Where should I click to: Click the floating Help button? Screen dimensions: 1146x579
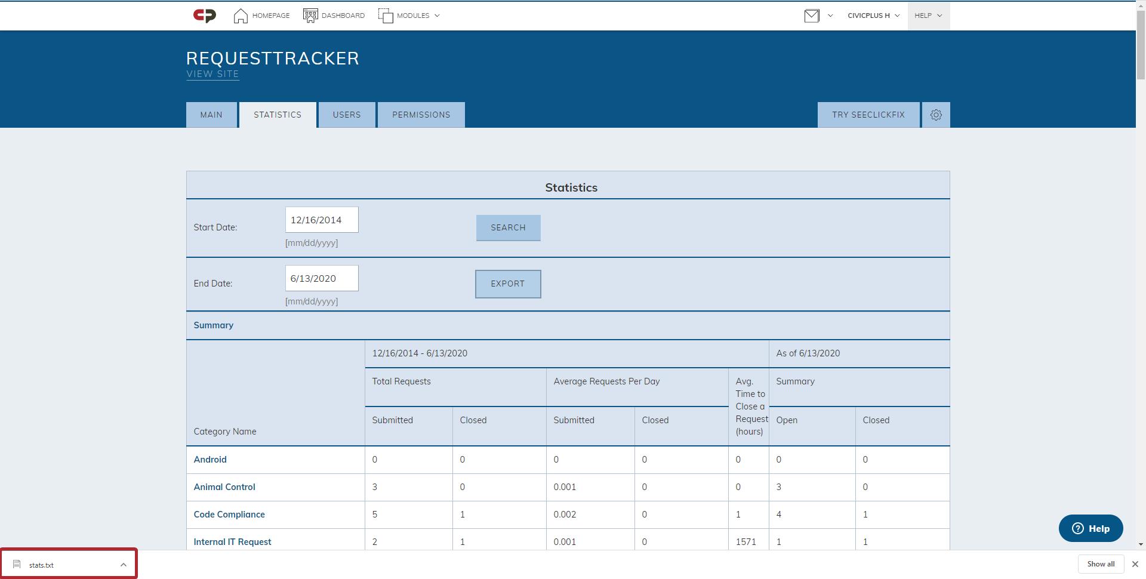coord(1090,528)
